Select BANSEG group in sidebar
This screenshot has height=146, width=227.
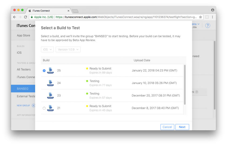point(23,88)
